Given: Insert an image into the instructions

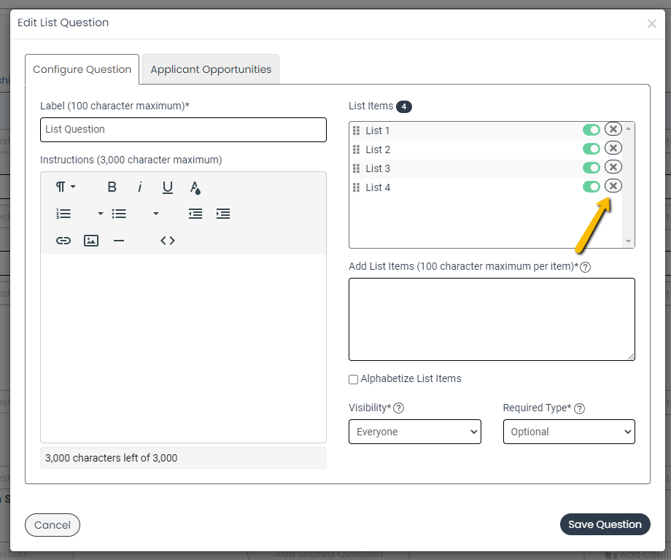Looking at the screenshot, I should click(90, 240).
